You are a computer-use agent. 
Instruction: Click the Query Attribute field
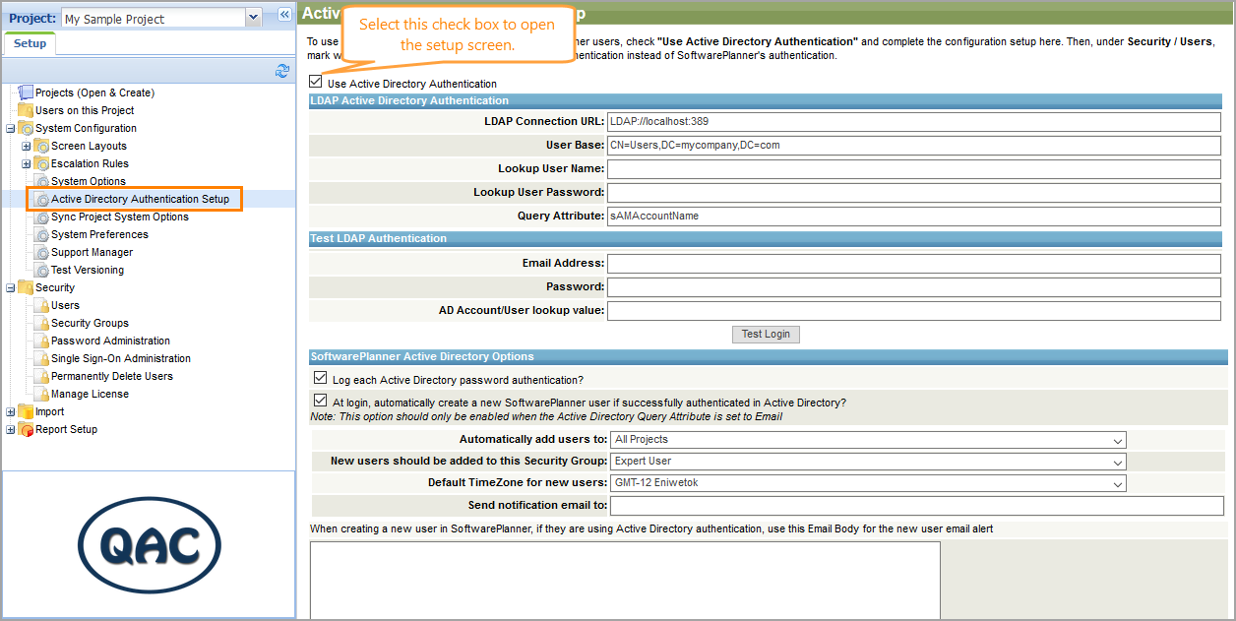(x=913, y=217)
